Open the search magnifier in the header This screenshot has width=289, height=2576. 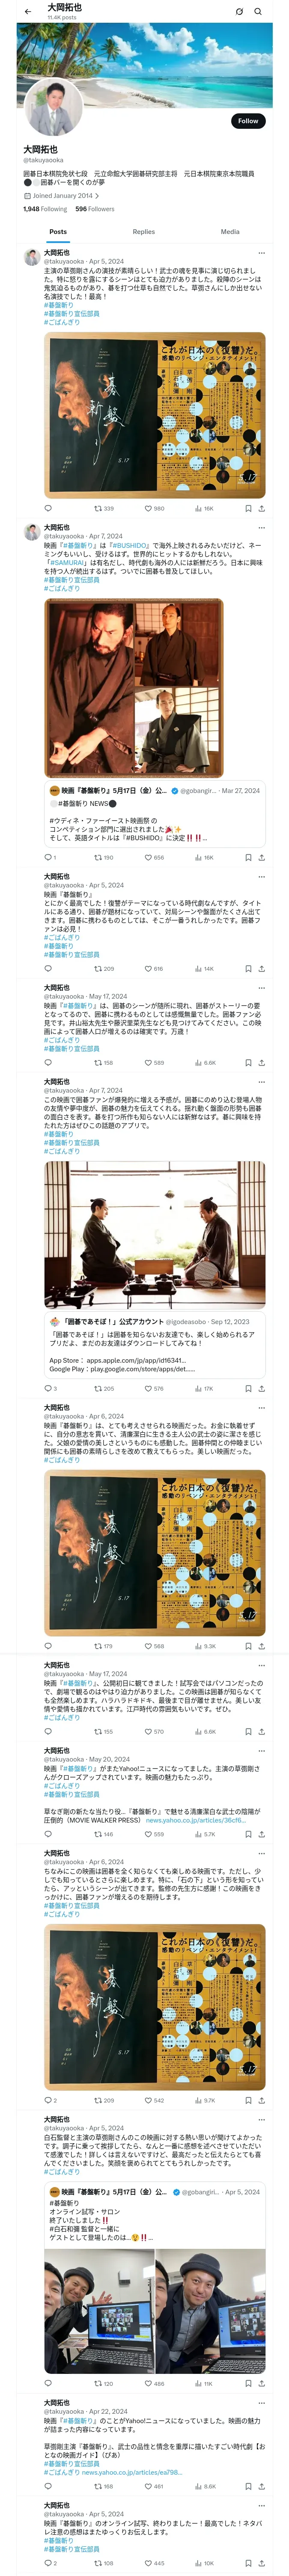(258, 12)
